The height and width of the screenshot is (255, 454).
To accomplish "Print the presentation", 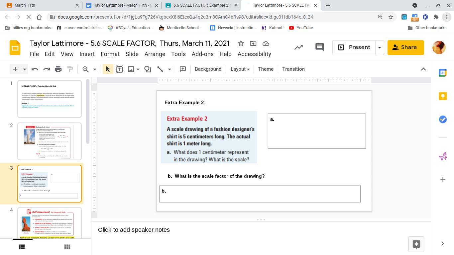I will tap(58, 69).
